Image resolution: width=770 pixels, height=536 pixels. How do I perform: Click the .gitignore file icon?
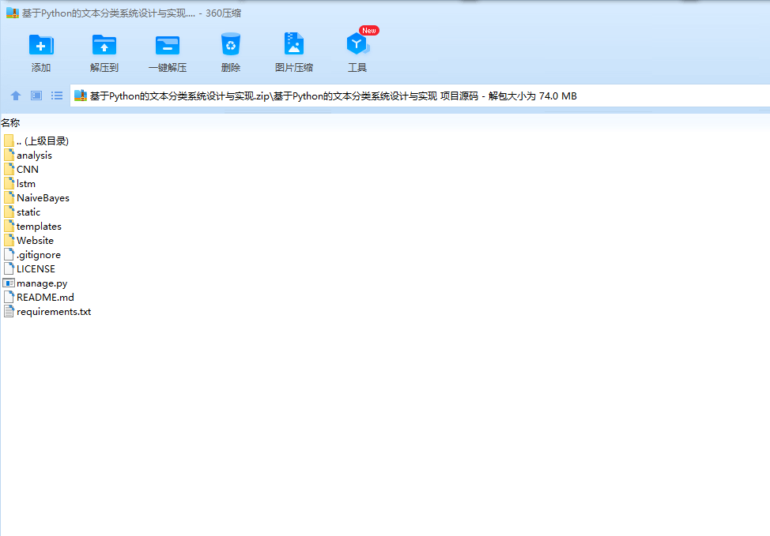9,254
